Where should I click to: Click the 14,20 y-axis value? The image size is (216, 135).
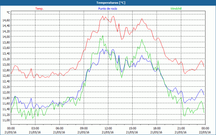tap(6, 31)
